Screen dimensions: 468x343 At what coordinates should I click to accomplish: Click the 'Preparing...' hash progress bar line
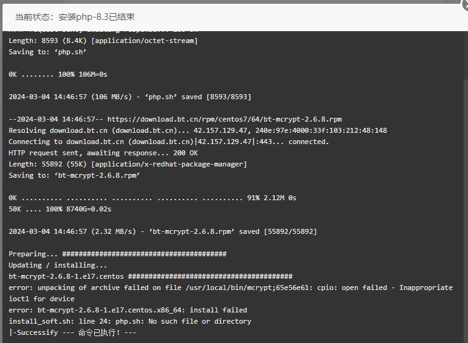[118, 254]
